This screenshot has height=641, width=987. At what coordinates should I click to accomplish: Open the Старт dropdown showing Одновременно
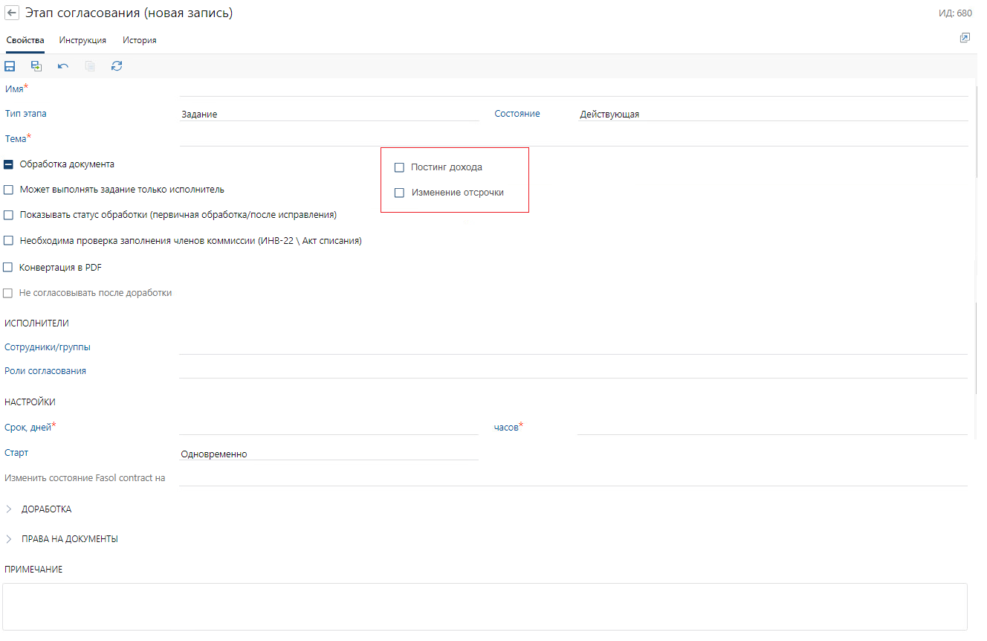tap(329, 454)
